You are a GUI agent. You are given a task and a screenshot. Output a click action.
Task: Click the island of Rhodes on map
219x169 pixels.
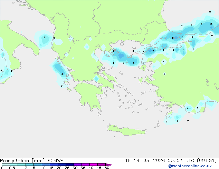point(169,115)
